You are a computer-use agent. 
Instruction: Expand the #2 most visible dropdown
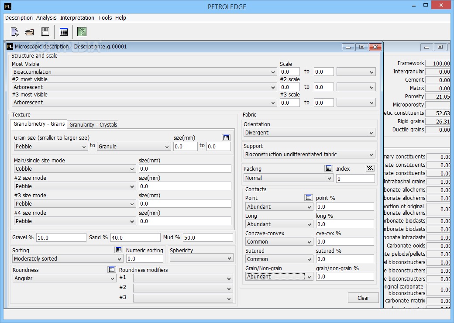[144, 87]
